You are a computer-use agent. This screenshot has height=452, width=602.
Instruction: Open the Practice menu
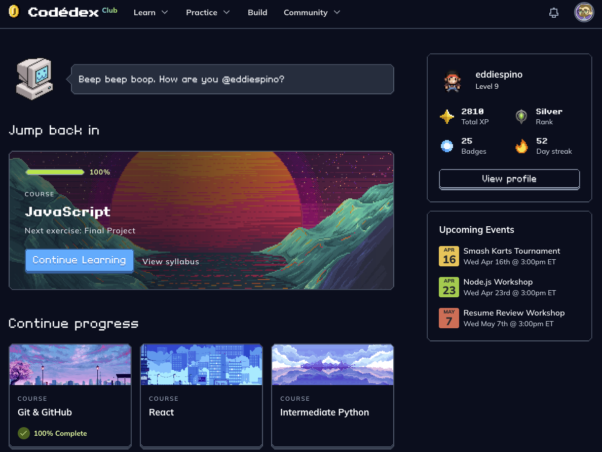202,12
